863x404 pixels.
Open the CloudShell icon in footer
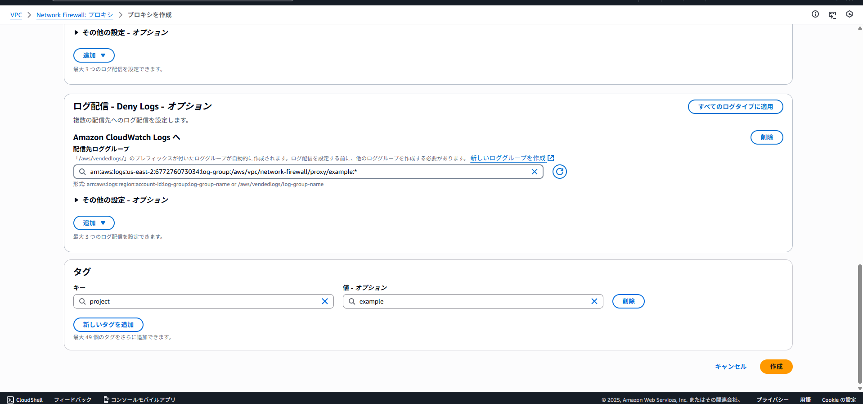[x=10, y=399]
